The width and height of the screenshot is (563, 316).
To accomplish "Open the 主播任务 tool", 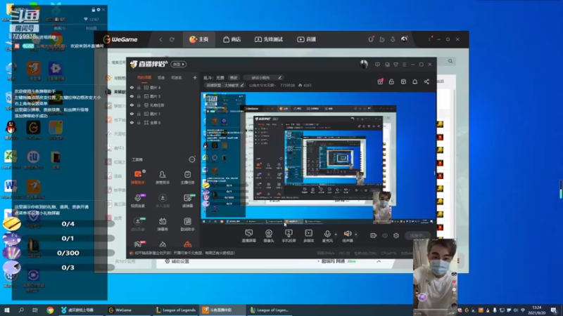I will (187, 178).
